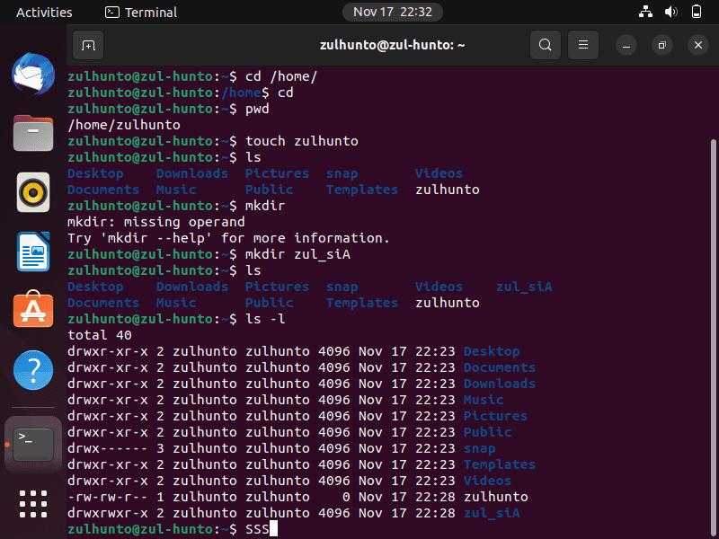Image resolution: width=719 pixels, height=539 pixels.
Task: Open the clock and calendar panel
Action: tap(393, 12)
